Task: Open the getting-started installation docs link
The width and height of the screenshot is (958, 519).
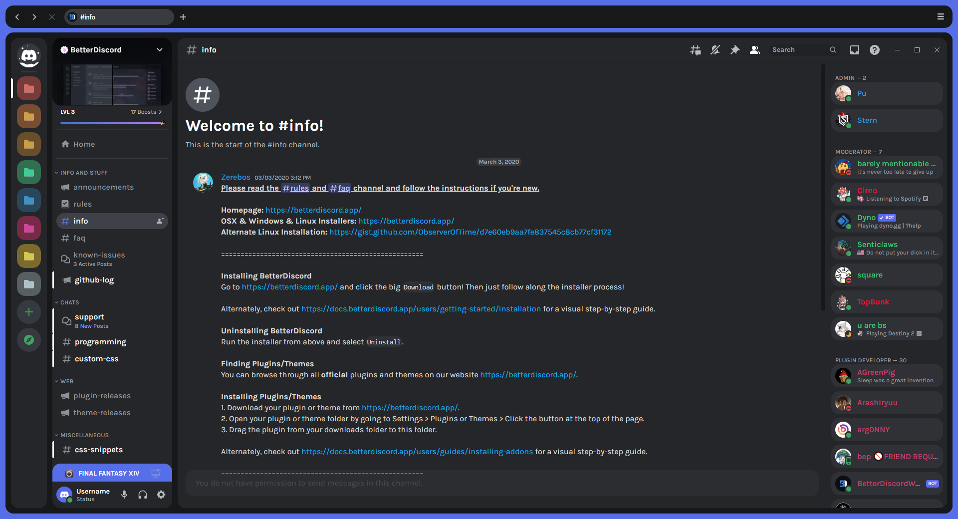Action: click(421, 309)
